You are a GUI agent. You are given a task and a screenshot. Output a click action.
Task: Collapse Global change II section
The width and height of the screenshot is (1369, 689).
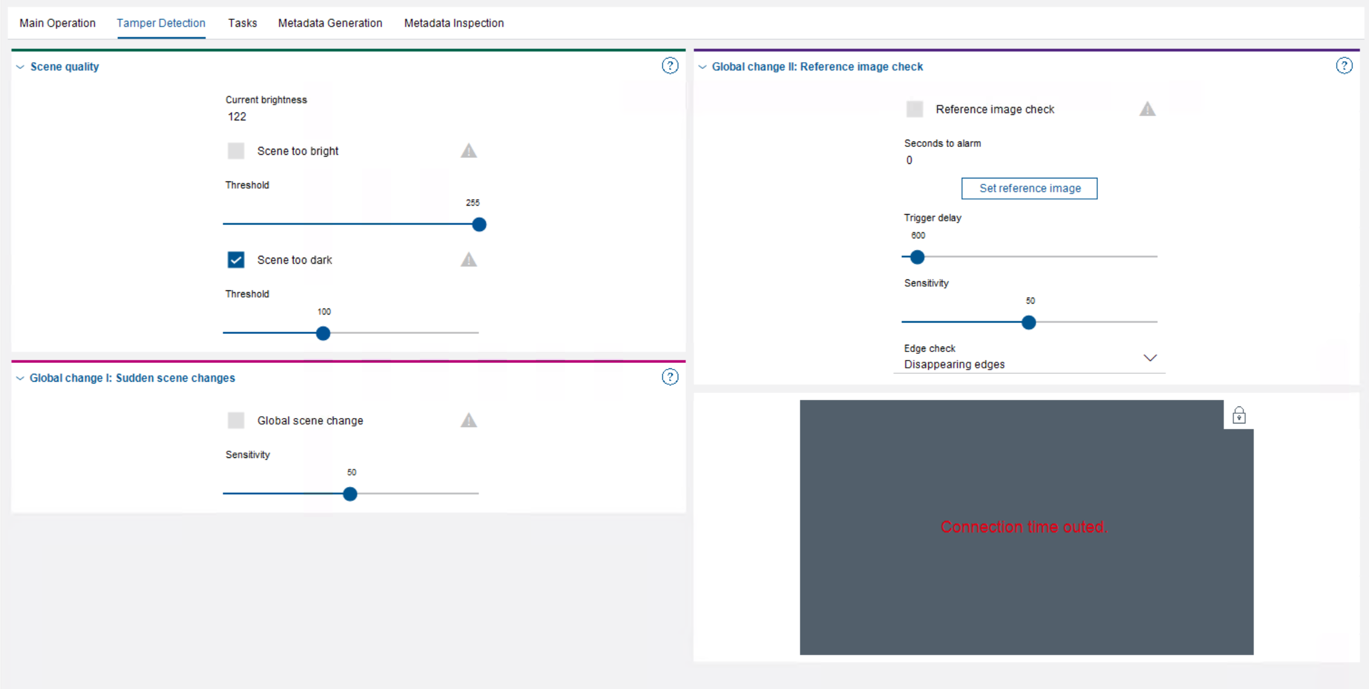click(x=702, y=67)
